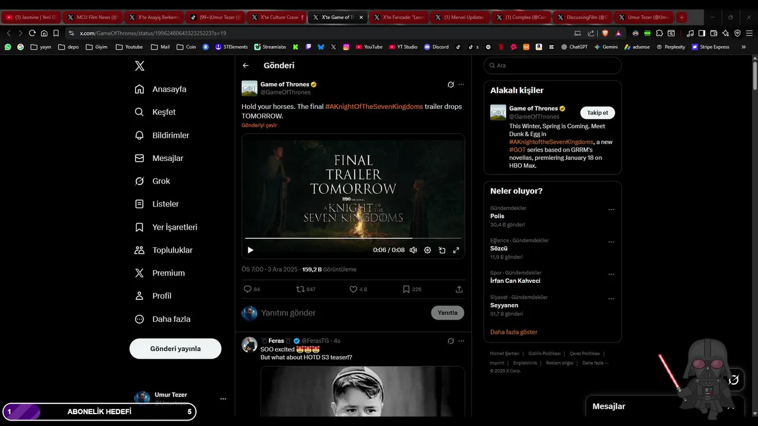Viewport: 758px width, 426px height.
Task: Expand Daha fazla menu in sidebar
Action: click(x=163, y=319)
